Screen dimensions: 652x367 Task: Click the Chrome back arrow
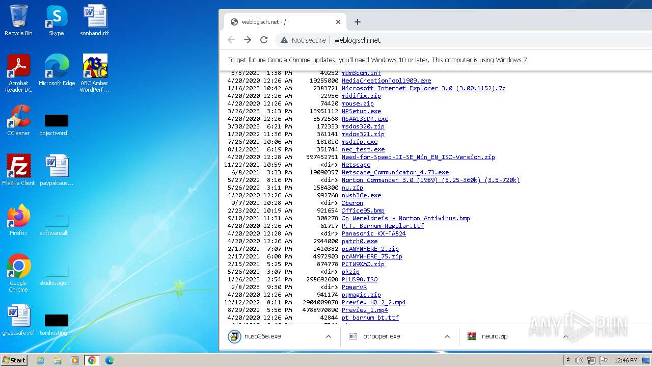click(x=231, y=40)
